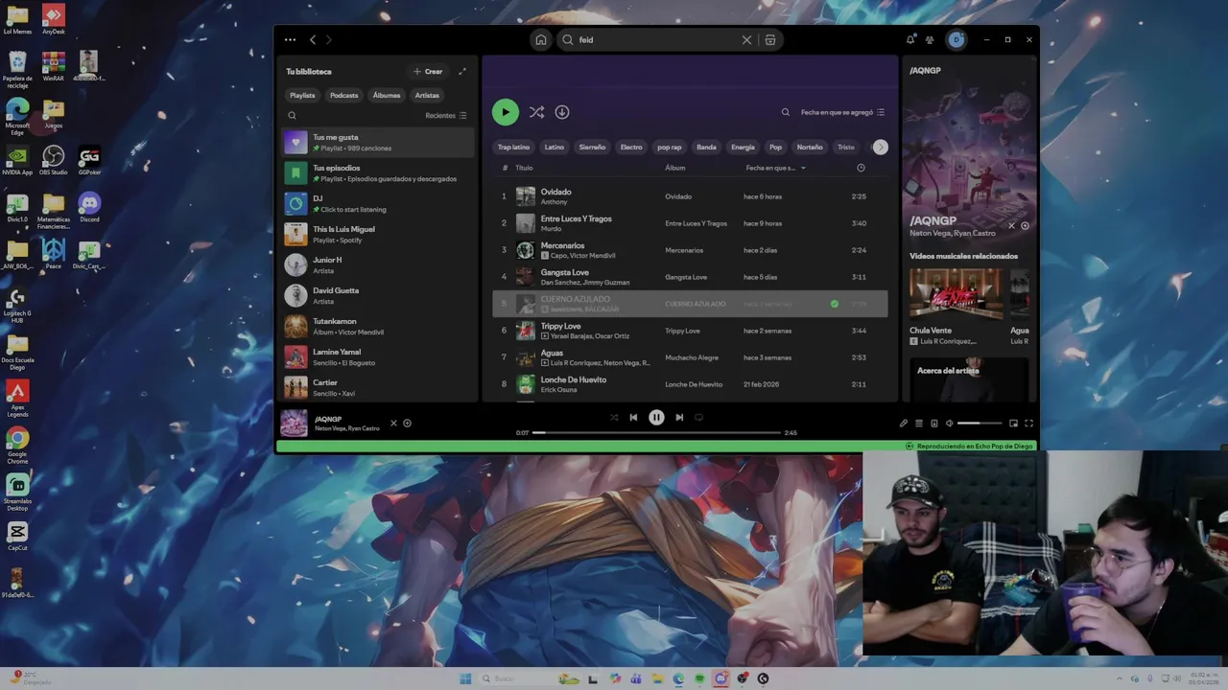Skip to the previous track
This screenshot has height=690, width=1228.
point(633,418)
